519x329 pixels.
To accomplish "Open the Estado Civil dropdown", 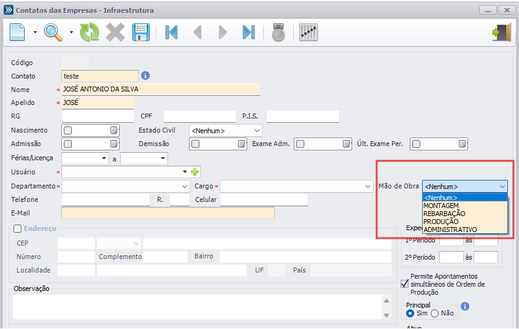I will [256, 131].
